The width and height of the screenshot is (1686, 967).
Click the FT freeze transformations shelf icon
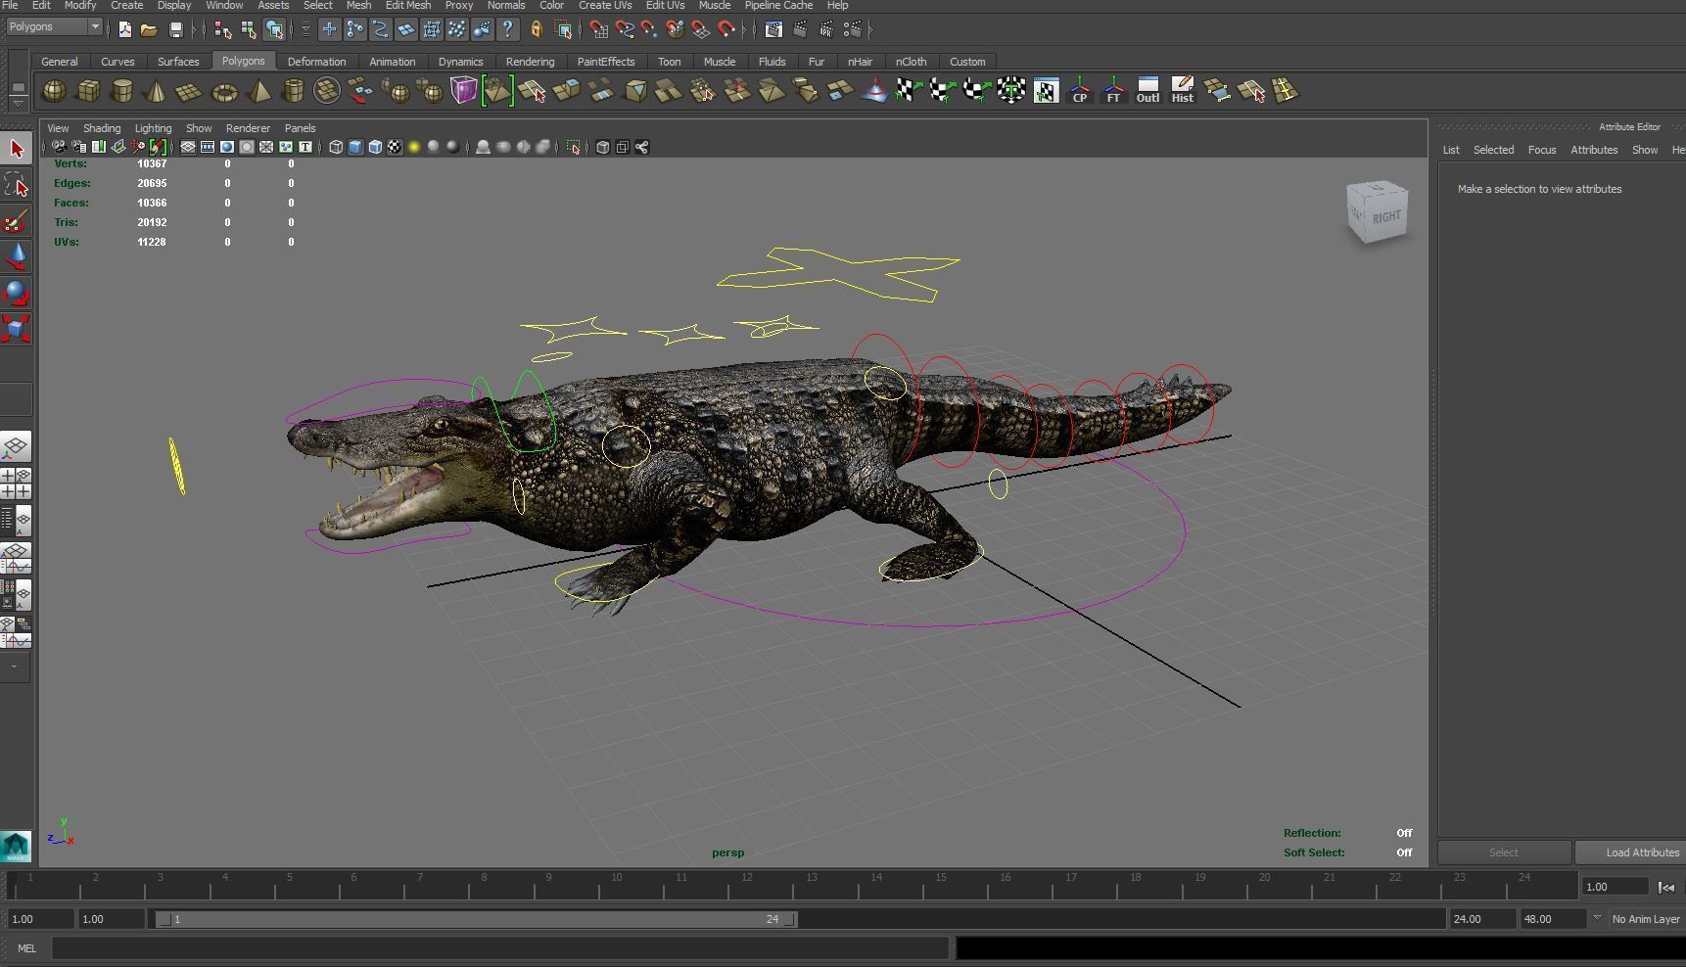coord(1113,91)
